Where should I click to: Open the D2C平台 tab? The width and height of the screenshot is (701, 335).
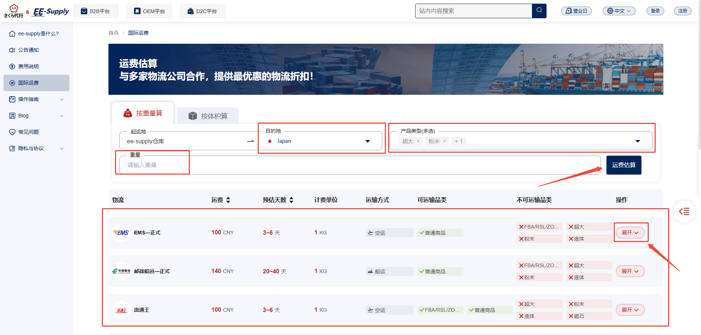point(203,11)
